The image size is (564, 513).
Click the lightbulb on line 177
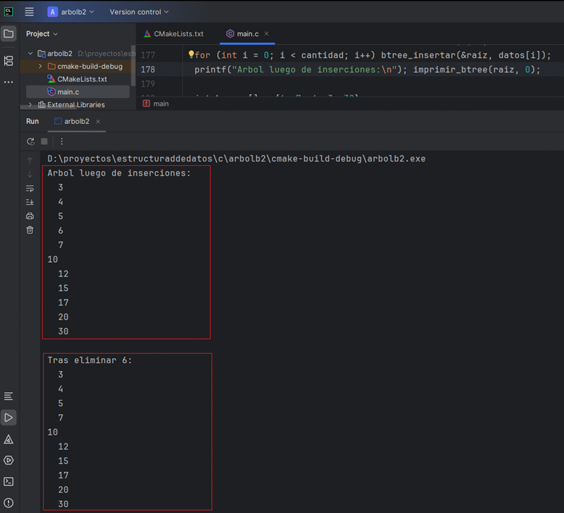pos(191,55)
